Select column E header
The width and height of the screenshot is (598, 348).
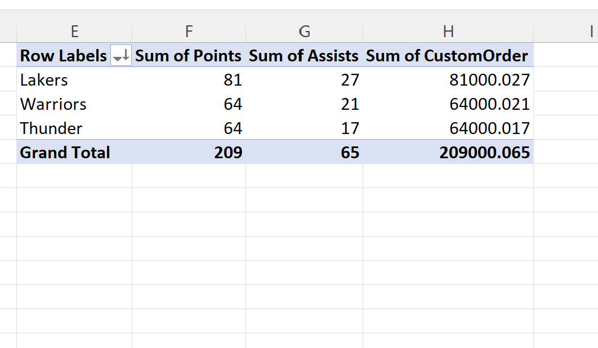click(74, 32)
